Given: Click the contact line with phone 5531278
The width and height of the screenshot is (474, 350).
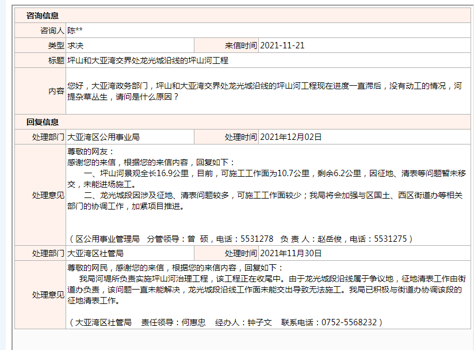Looking at the screenshot, I should (240, 238).
